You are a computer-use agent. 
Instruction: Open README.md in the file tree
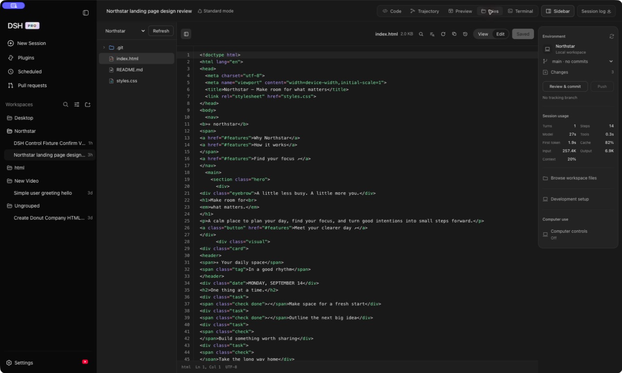pyautogui.click(x=137, y=70)
